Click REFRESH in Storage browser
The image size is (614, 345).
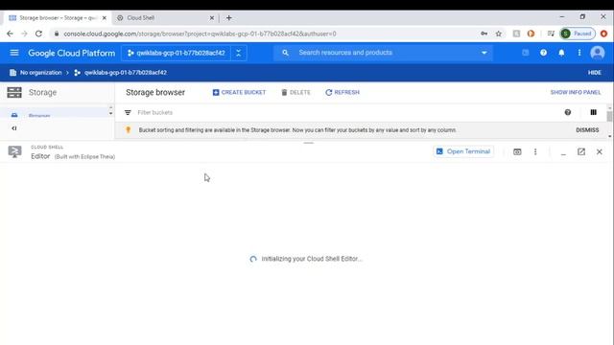(x=342, y=92)
